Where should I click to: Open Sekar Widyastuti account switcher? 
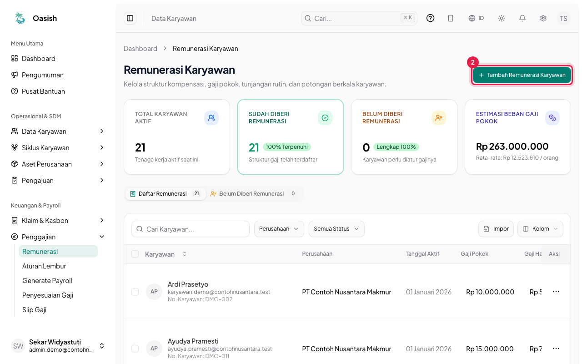(x=58, y=346)
